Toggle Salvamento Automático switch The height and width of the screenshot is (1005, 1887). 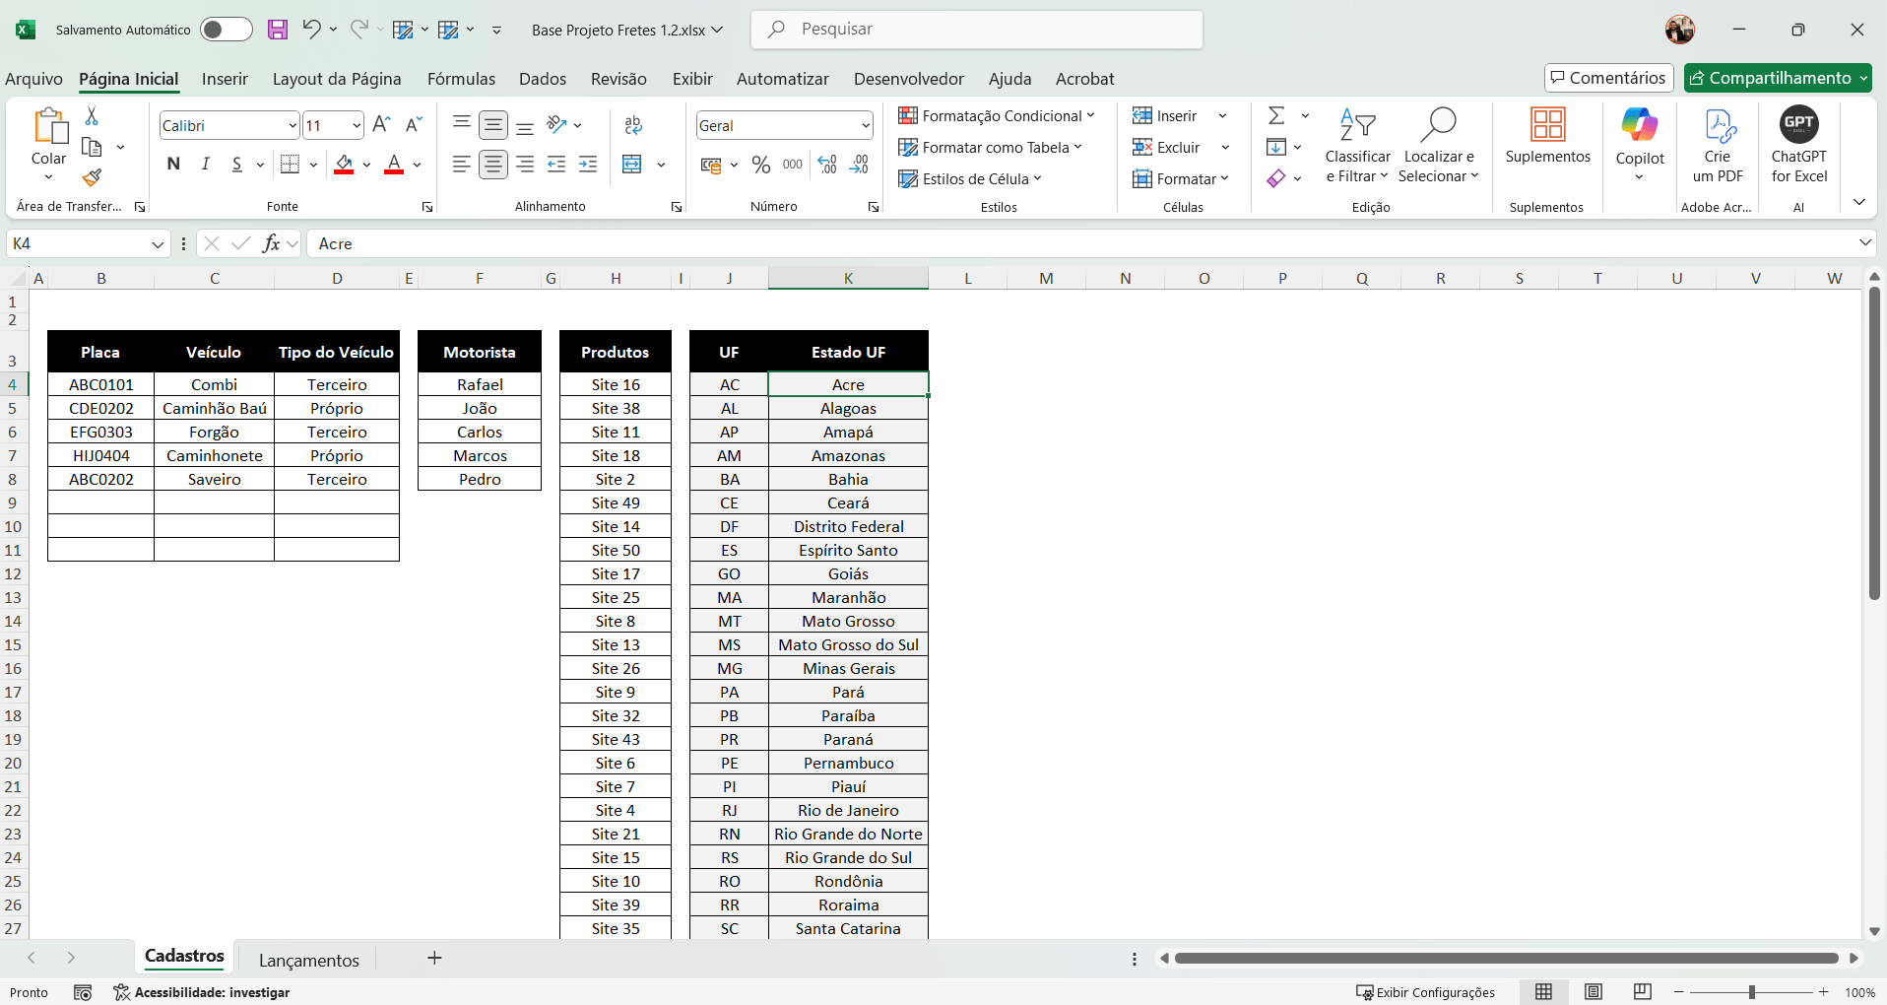click(226, 30)
